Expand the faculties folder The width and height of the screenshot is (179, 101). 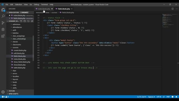tap(16, 76)
